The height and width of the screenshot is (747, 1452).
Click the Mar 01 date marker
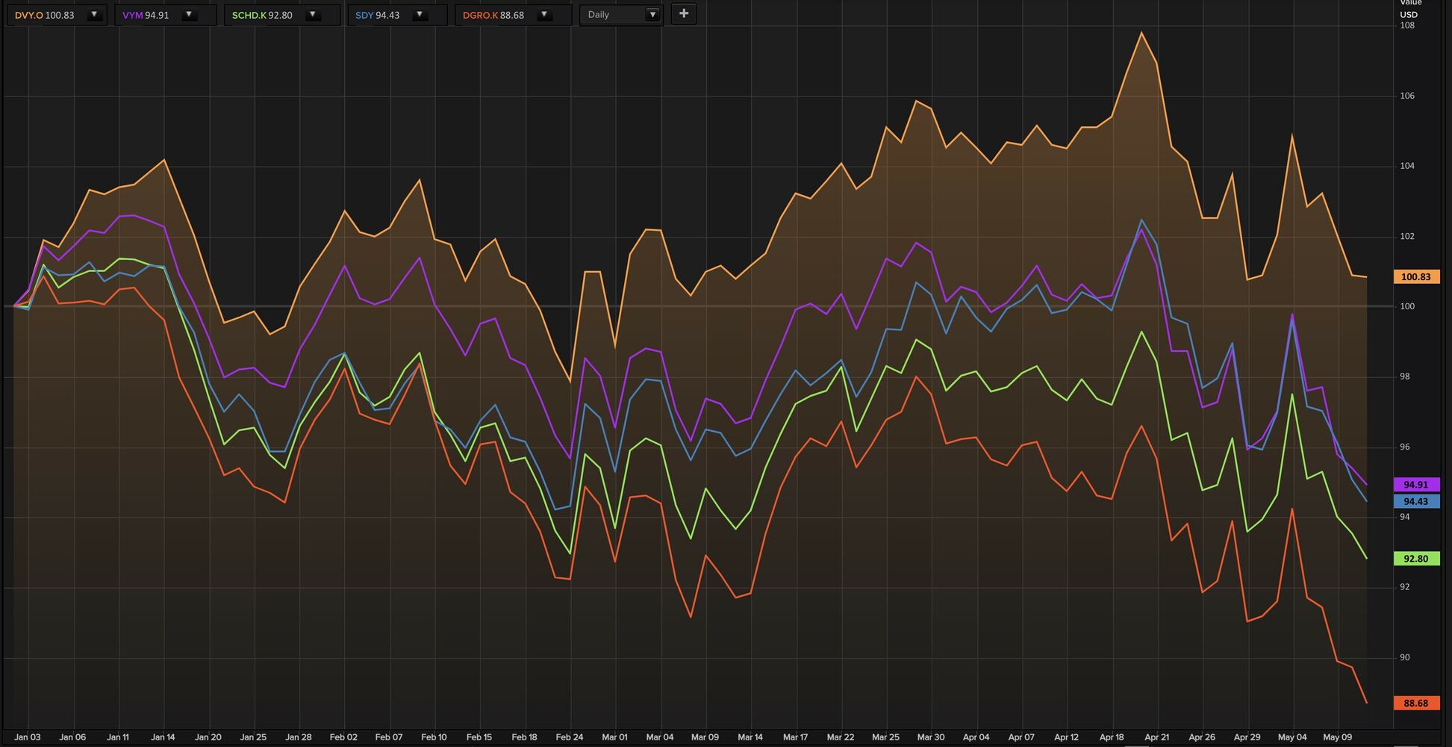tap(614, 737)
